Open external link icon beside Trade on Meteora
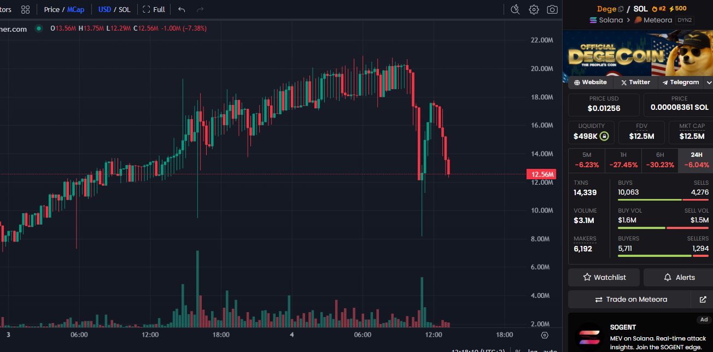This screenshot has width=713, height=352. [703, 300]
